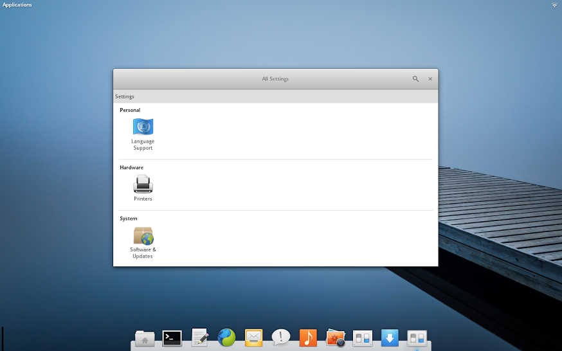
Task: Click the Settings breadcrumb label
Action: tap(125, 96)
